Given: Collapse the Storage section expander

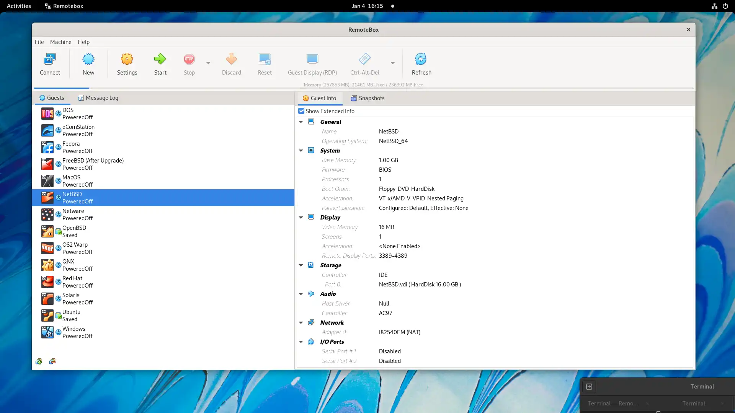Looking at the screenshot, I should coord(301,265).
